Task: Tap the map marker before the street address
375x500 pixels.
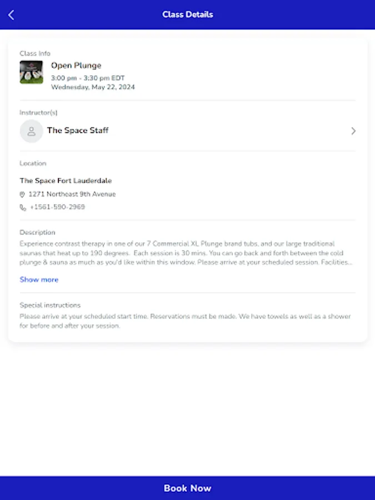Action: click(23, 194)
